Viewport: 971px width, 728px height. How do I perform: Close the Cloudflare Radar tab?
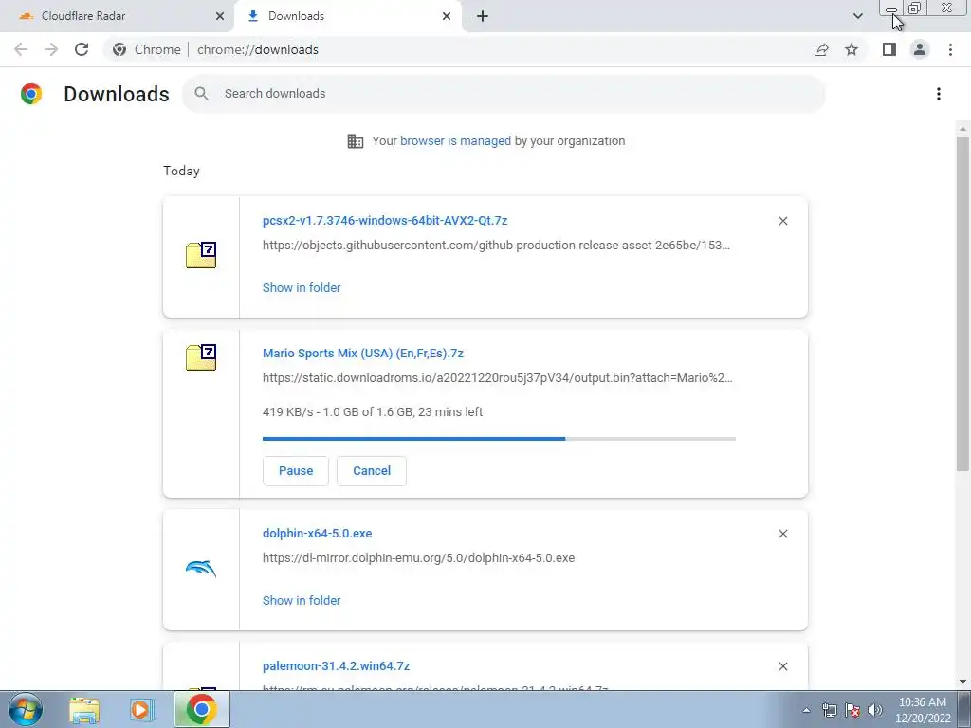tap(220, 16)
